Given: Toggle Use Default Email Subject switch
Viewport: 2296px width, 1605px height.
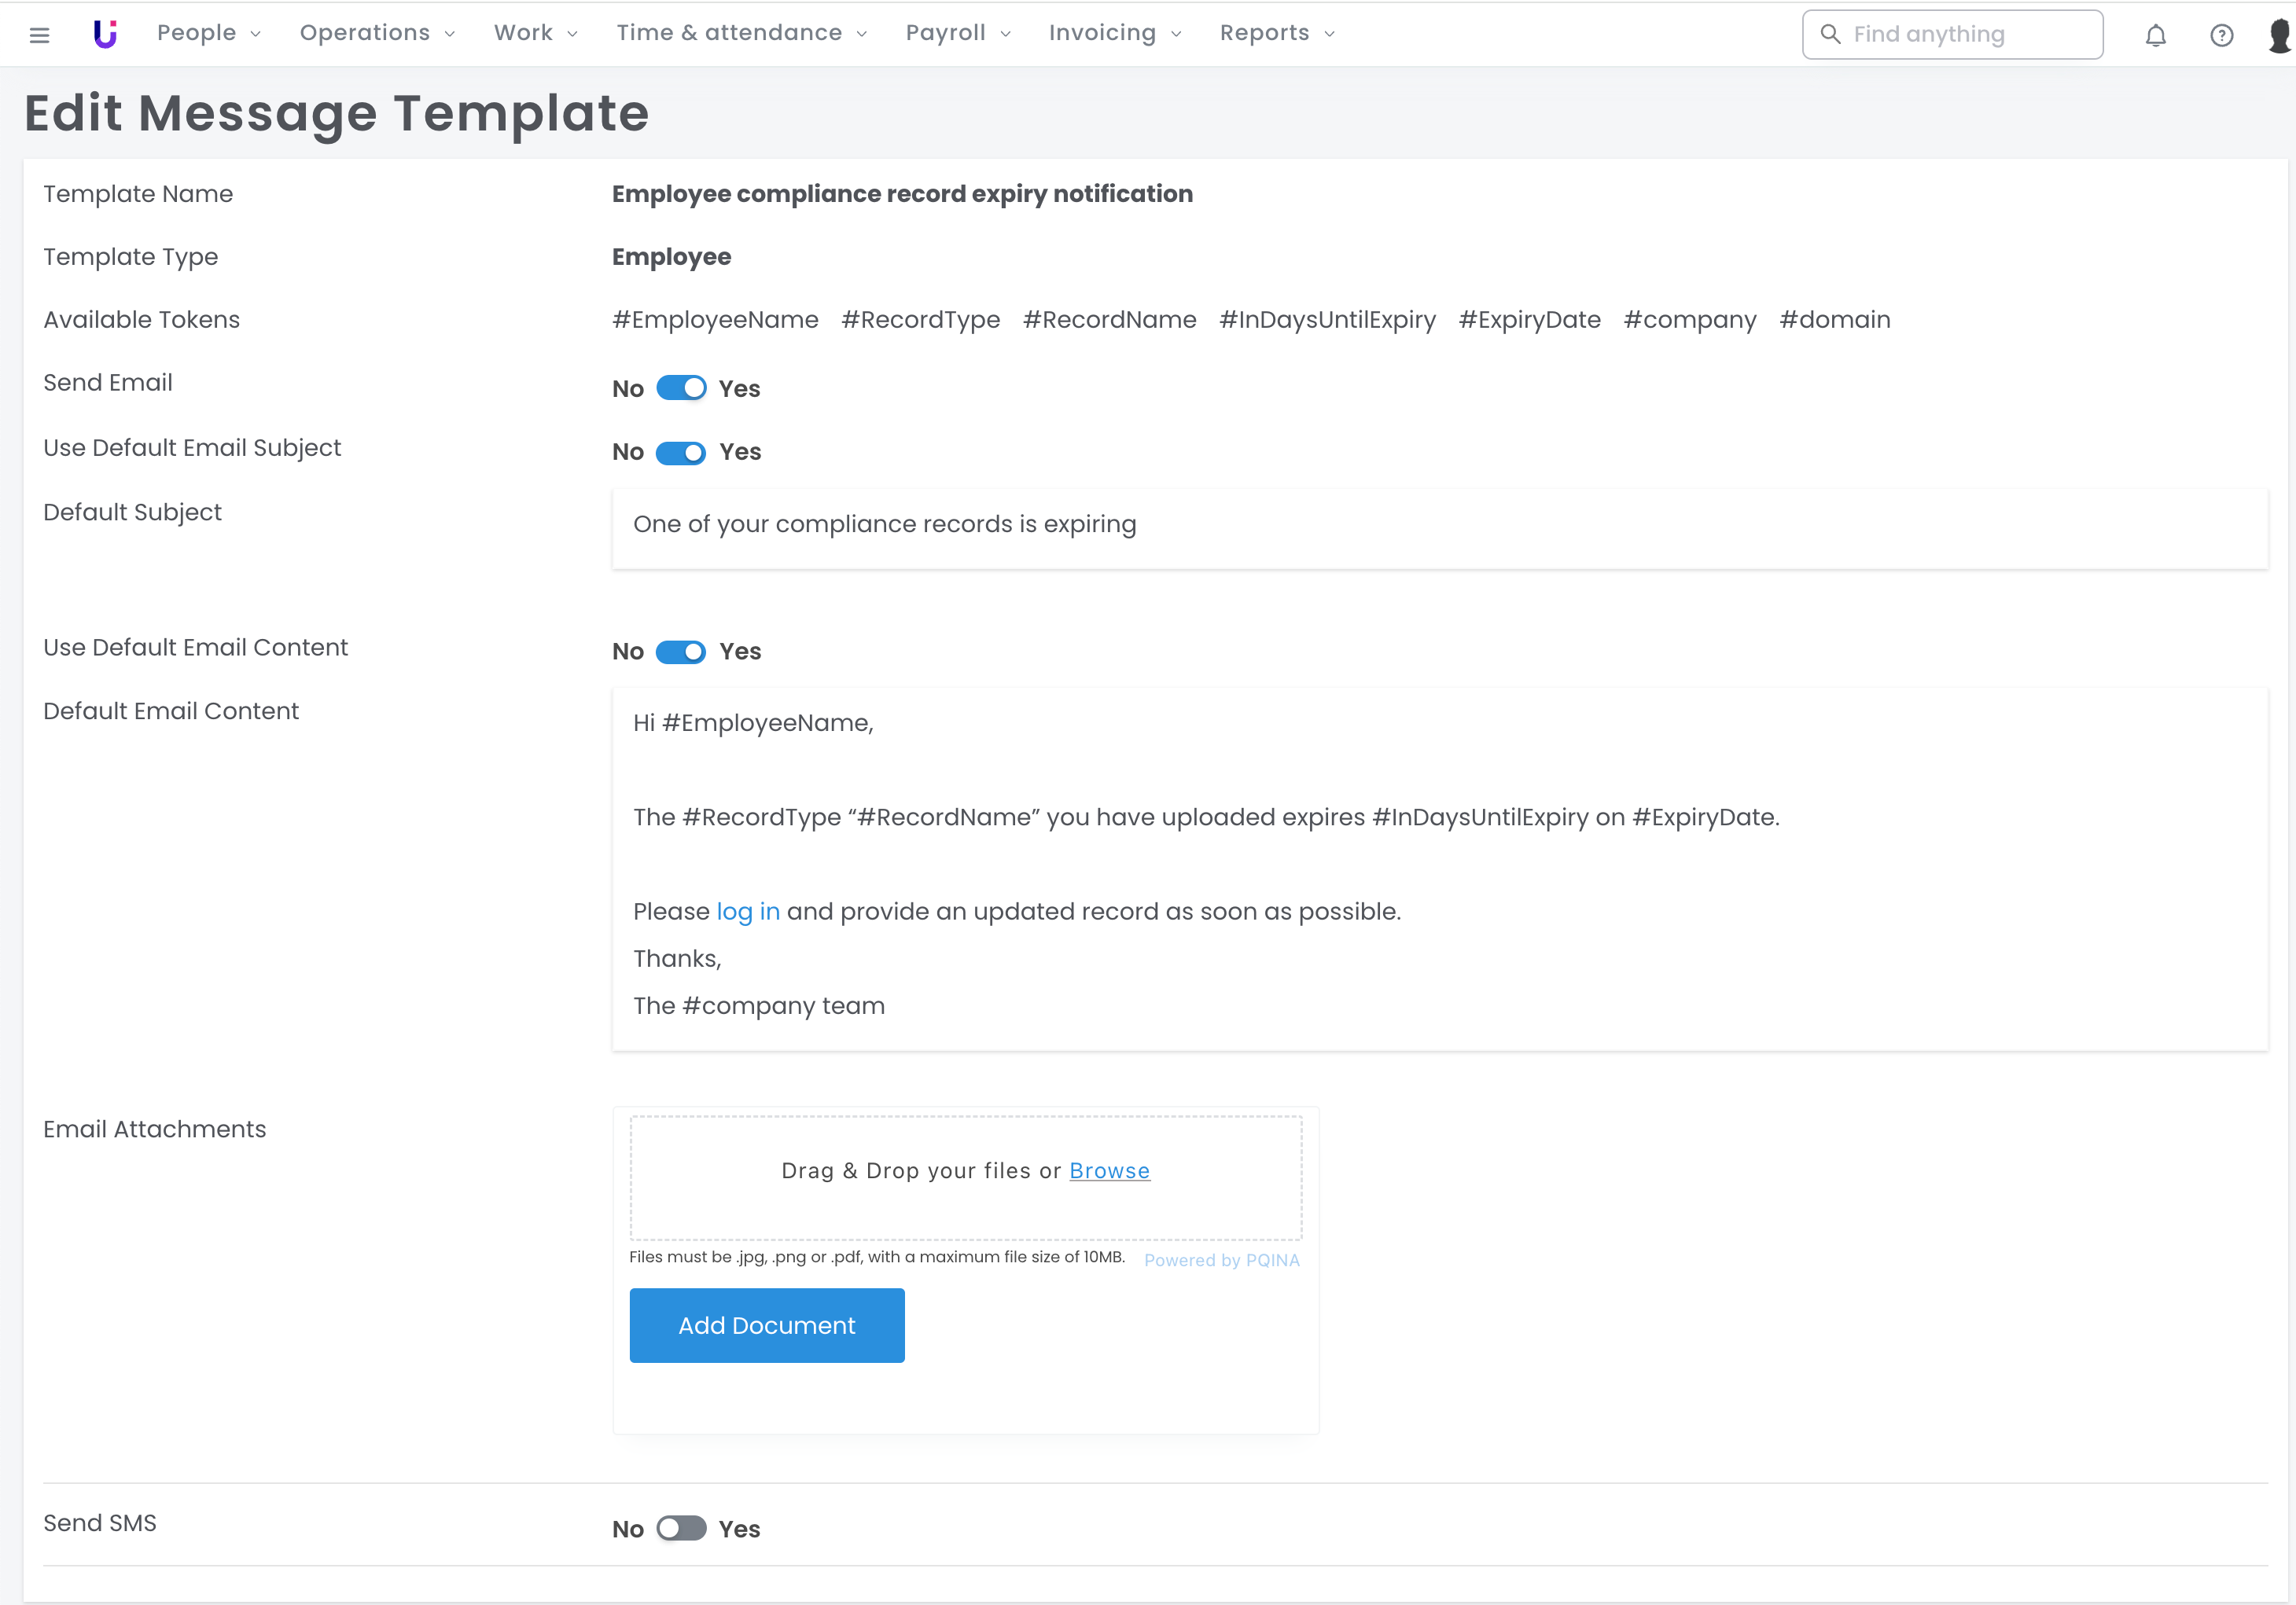Looking at the screenshot, I should point(681,453).
